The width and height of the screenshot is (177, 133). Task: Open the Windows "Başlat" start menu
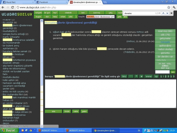(x=10, y=130)
